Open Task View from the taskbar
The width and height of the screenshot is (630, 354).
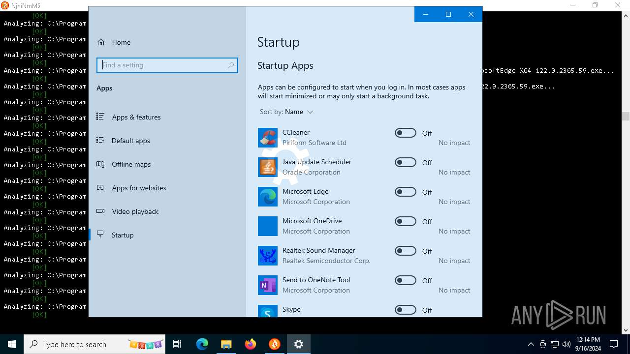click(x=177, y=344)
